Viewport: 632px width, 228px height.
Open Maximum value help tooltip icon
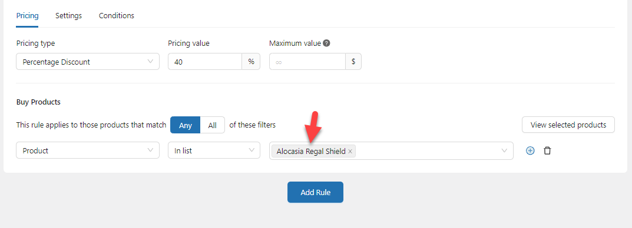point(327,43)
